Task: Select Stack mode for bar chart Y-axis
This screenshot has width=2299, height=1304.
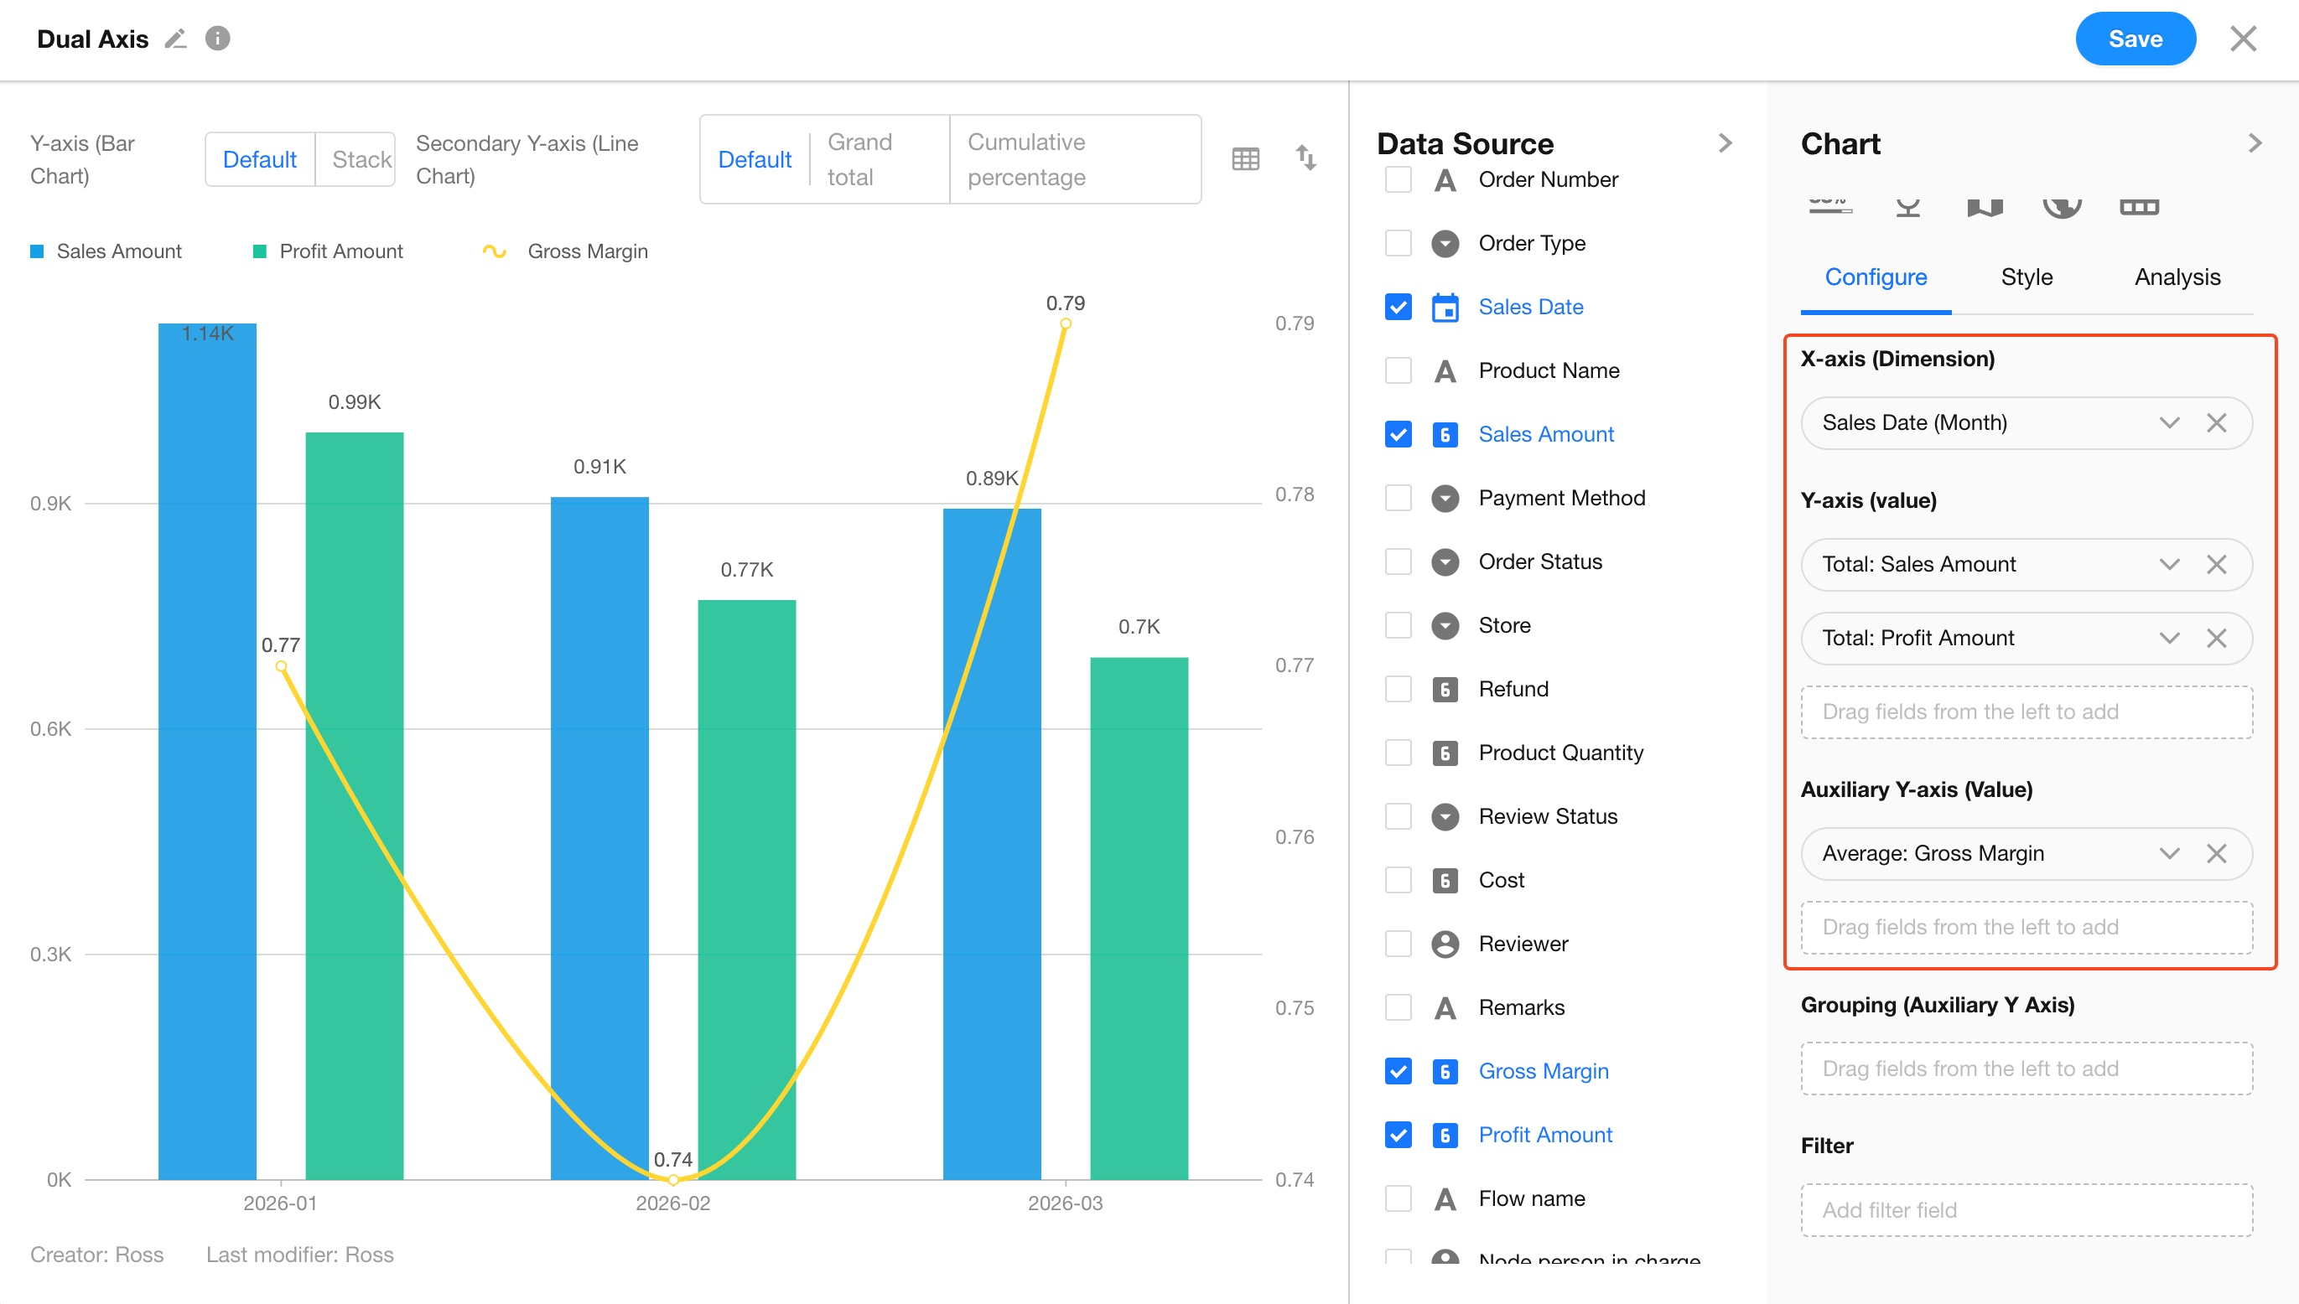Action: point(361,159)
